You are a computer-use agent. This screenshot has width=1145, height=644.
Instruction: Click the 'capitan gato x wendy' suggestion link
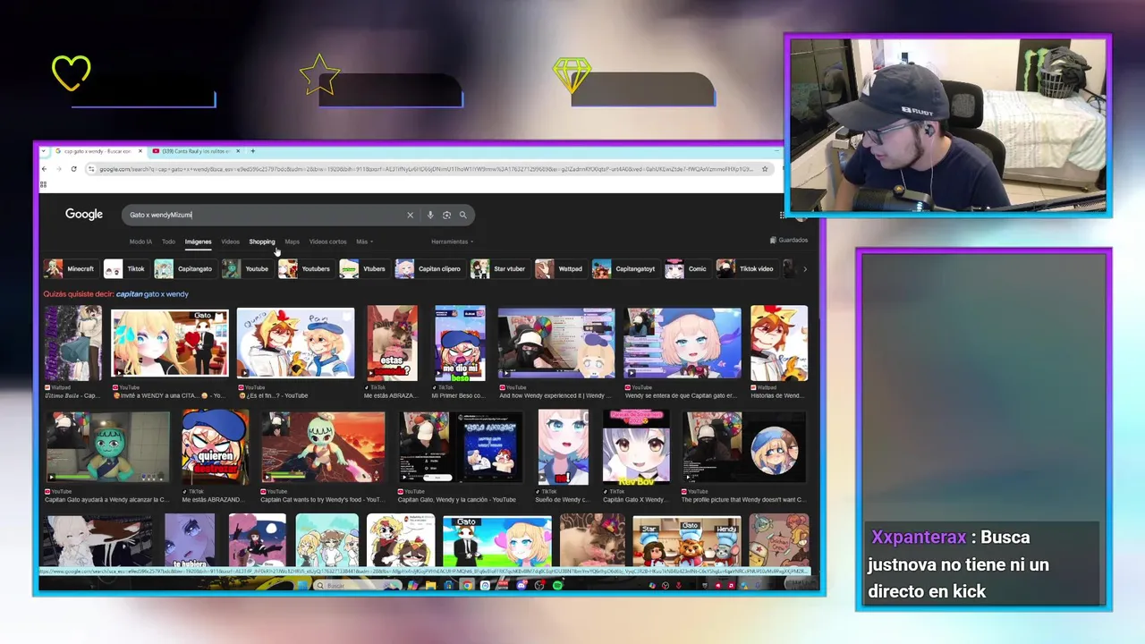point(152,294)
